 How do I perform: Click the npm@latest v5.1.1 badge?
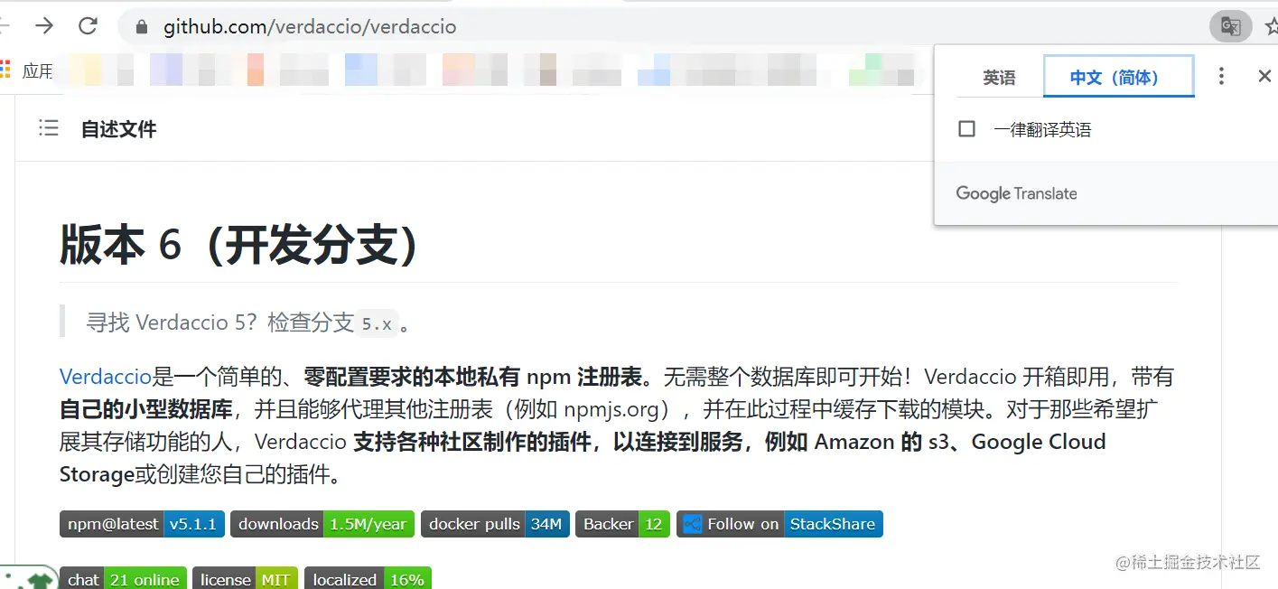[141, 524]
